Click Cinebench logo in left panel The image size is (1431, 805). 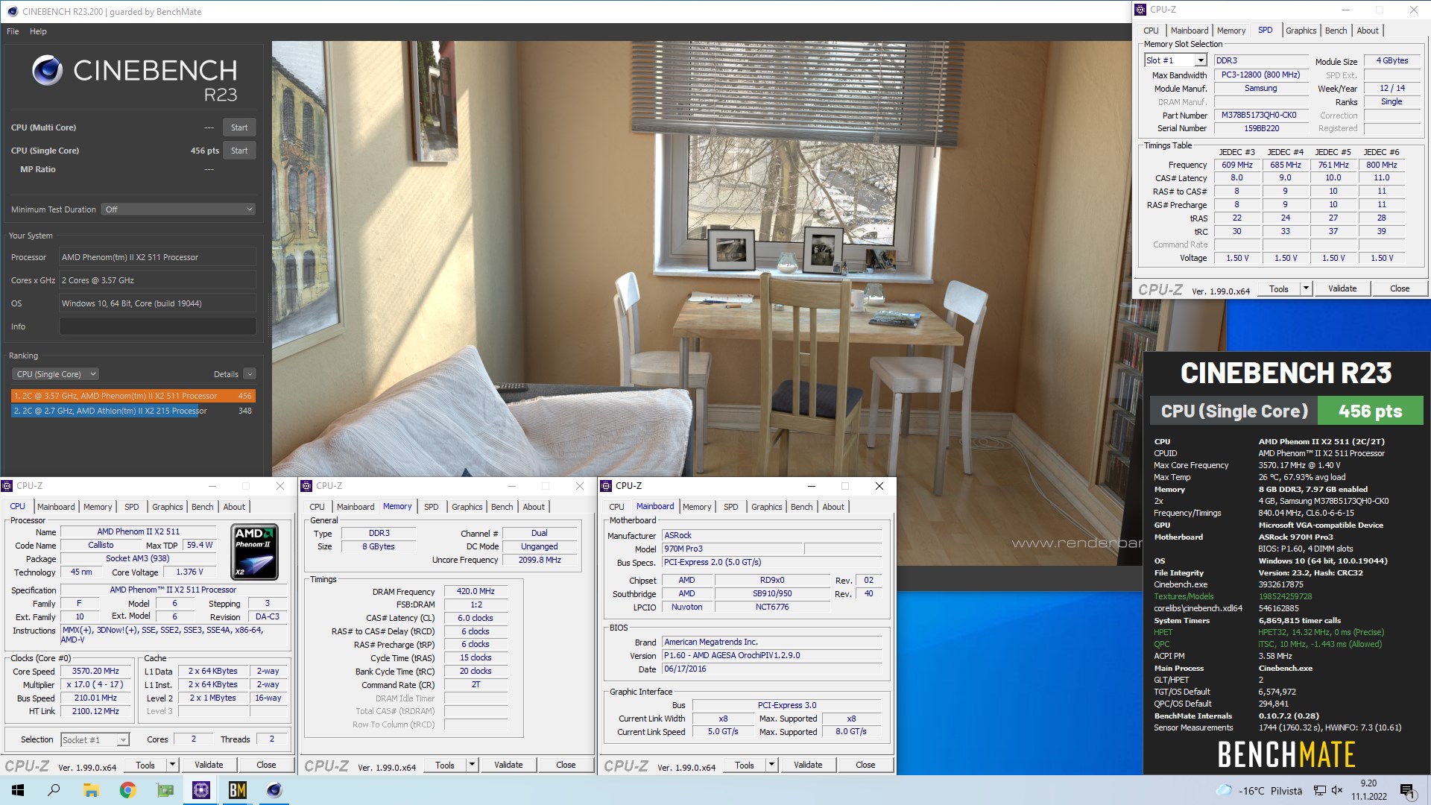coord(48,70)
